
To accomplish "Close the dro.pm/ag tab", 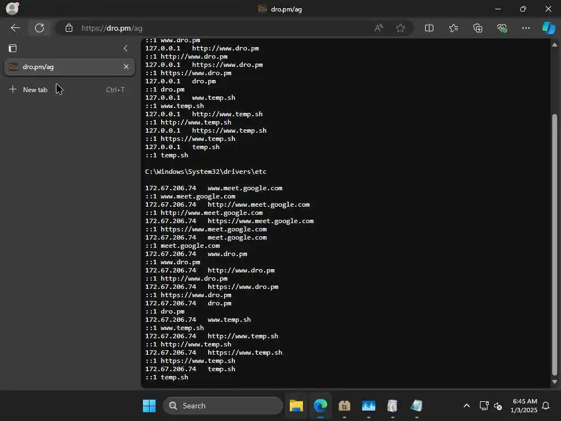I will point(126,66).
